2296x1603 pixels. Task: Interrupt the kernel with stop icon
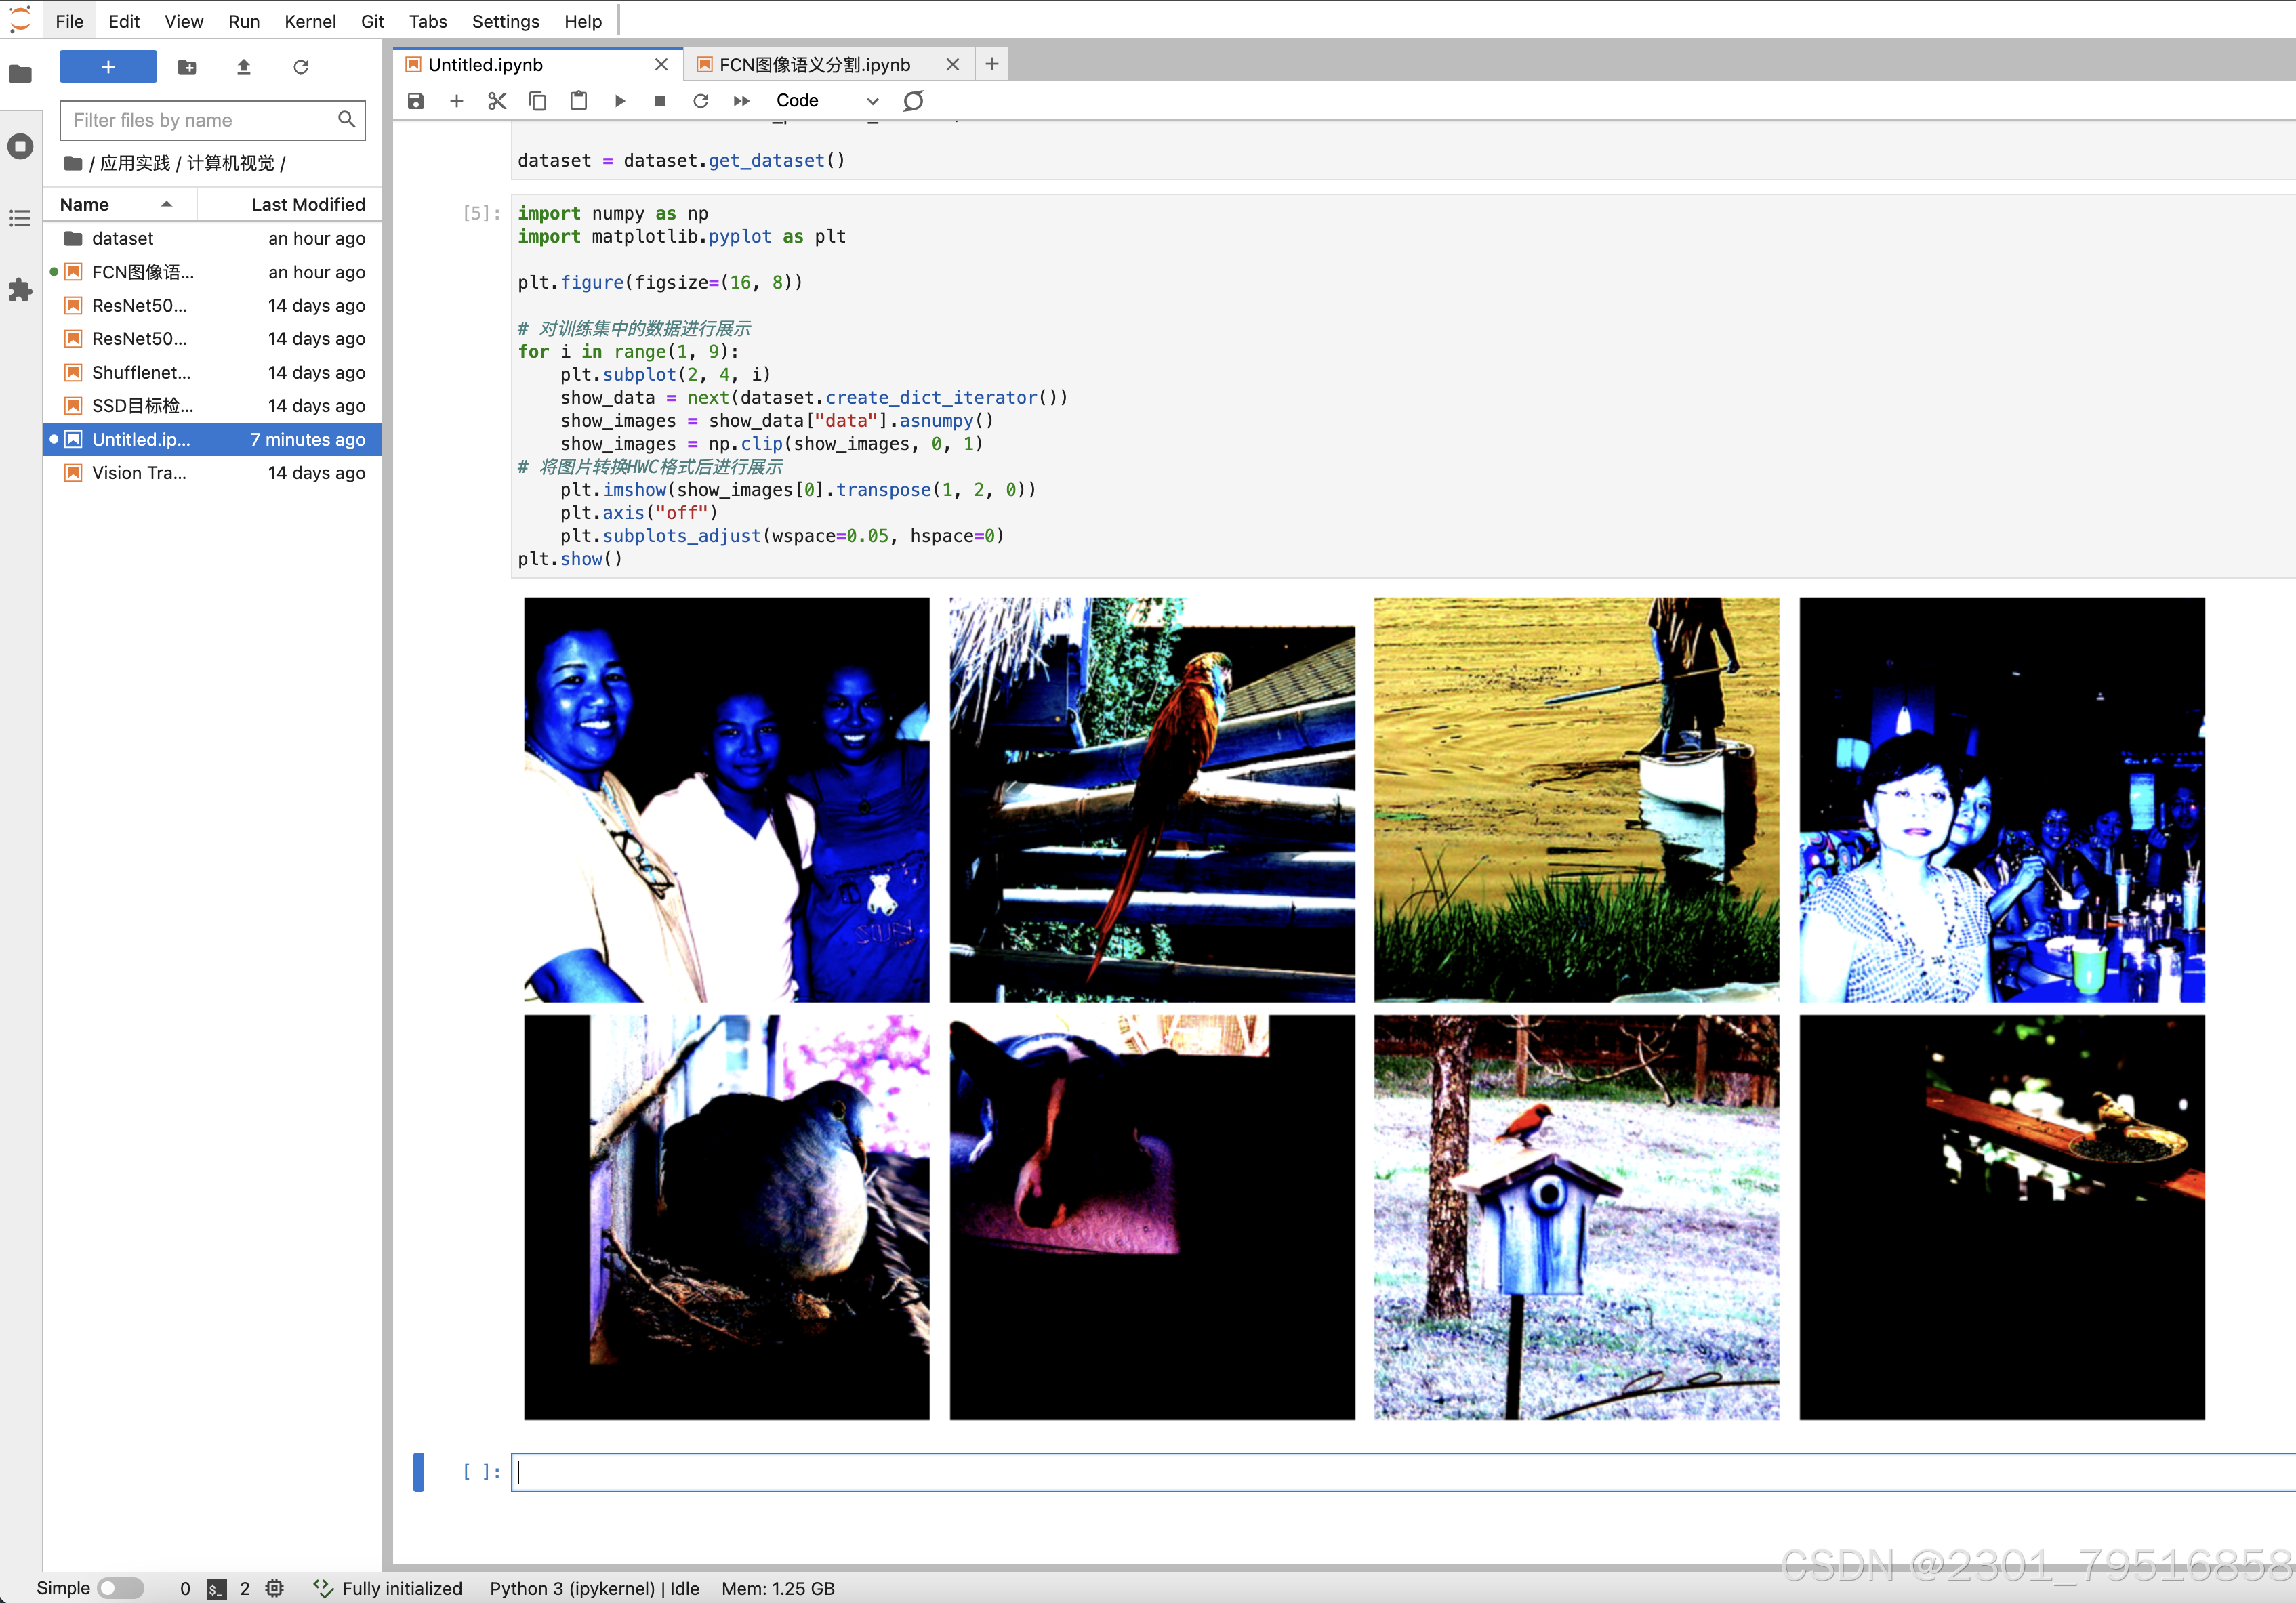660,101
